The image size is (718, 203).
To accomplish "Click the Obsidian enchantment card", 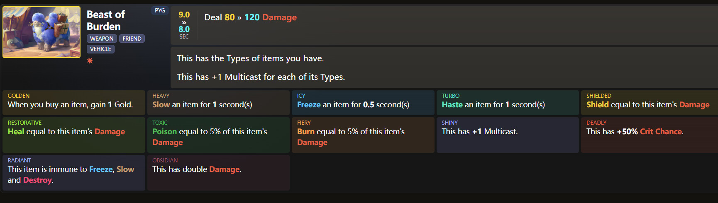I will (x=218, y=172).
